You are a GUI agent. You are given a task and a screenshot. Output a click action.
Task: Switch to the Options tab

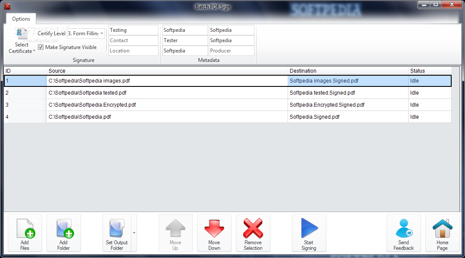pyautogui.click(x=21, y=18)
